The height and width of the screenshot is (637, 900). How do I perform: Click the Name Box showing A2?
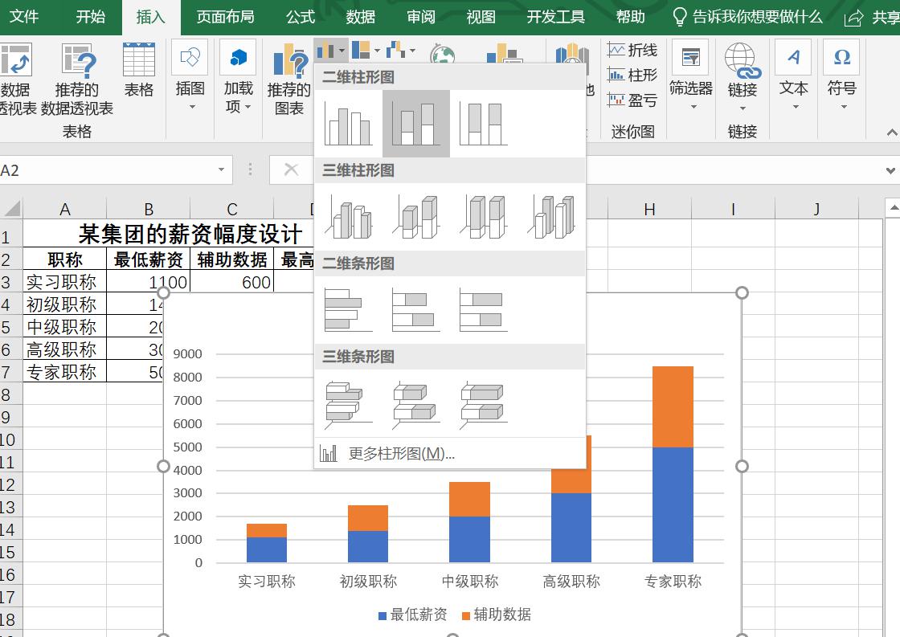point(106,170)
